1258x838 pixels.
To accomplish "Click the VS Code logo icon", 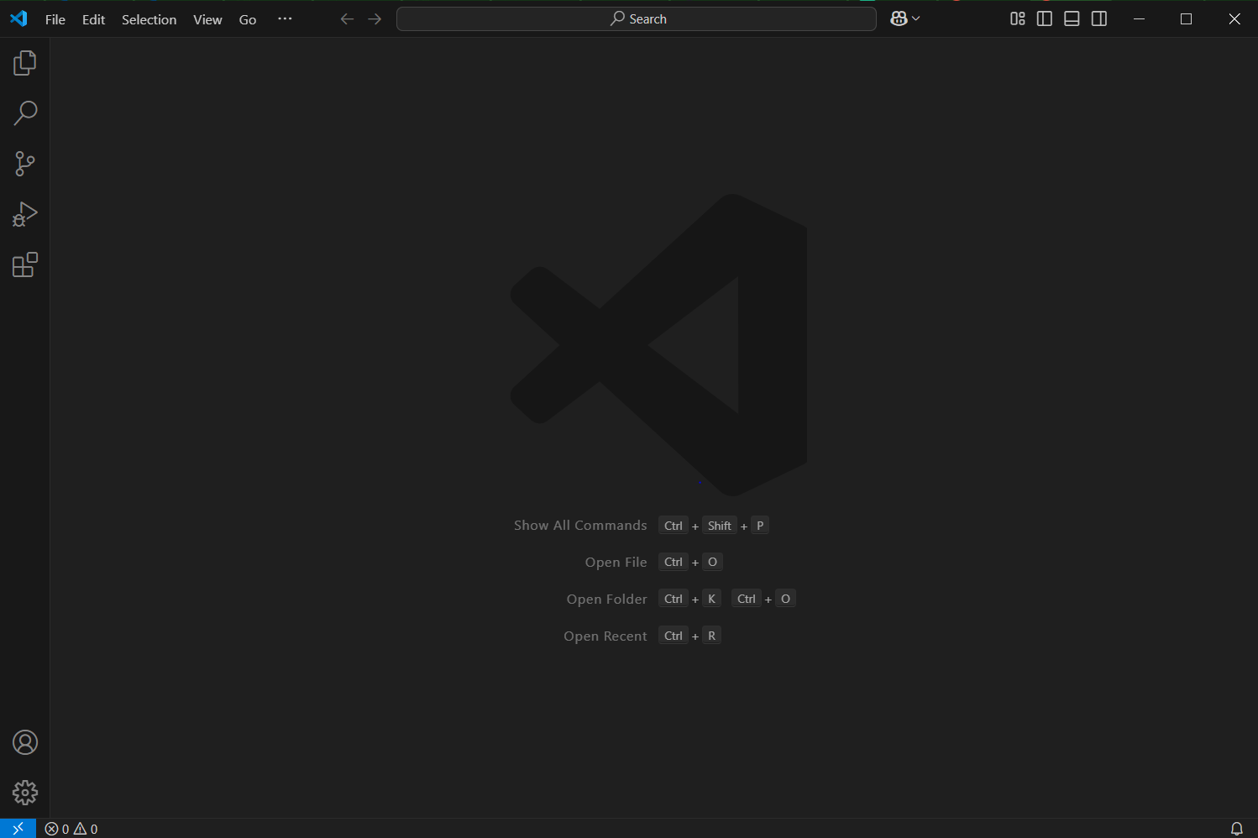I will coord(18,18).
